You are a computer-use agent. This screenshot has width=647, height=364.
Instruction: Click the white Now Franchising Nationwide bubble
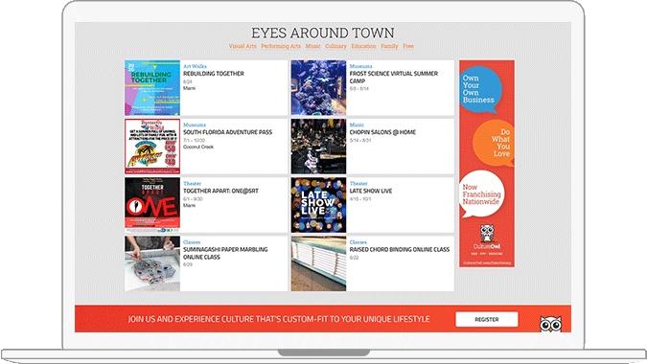[x=481, y=193]
